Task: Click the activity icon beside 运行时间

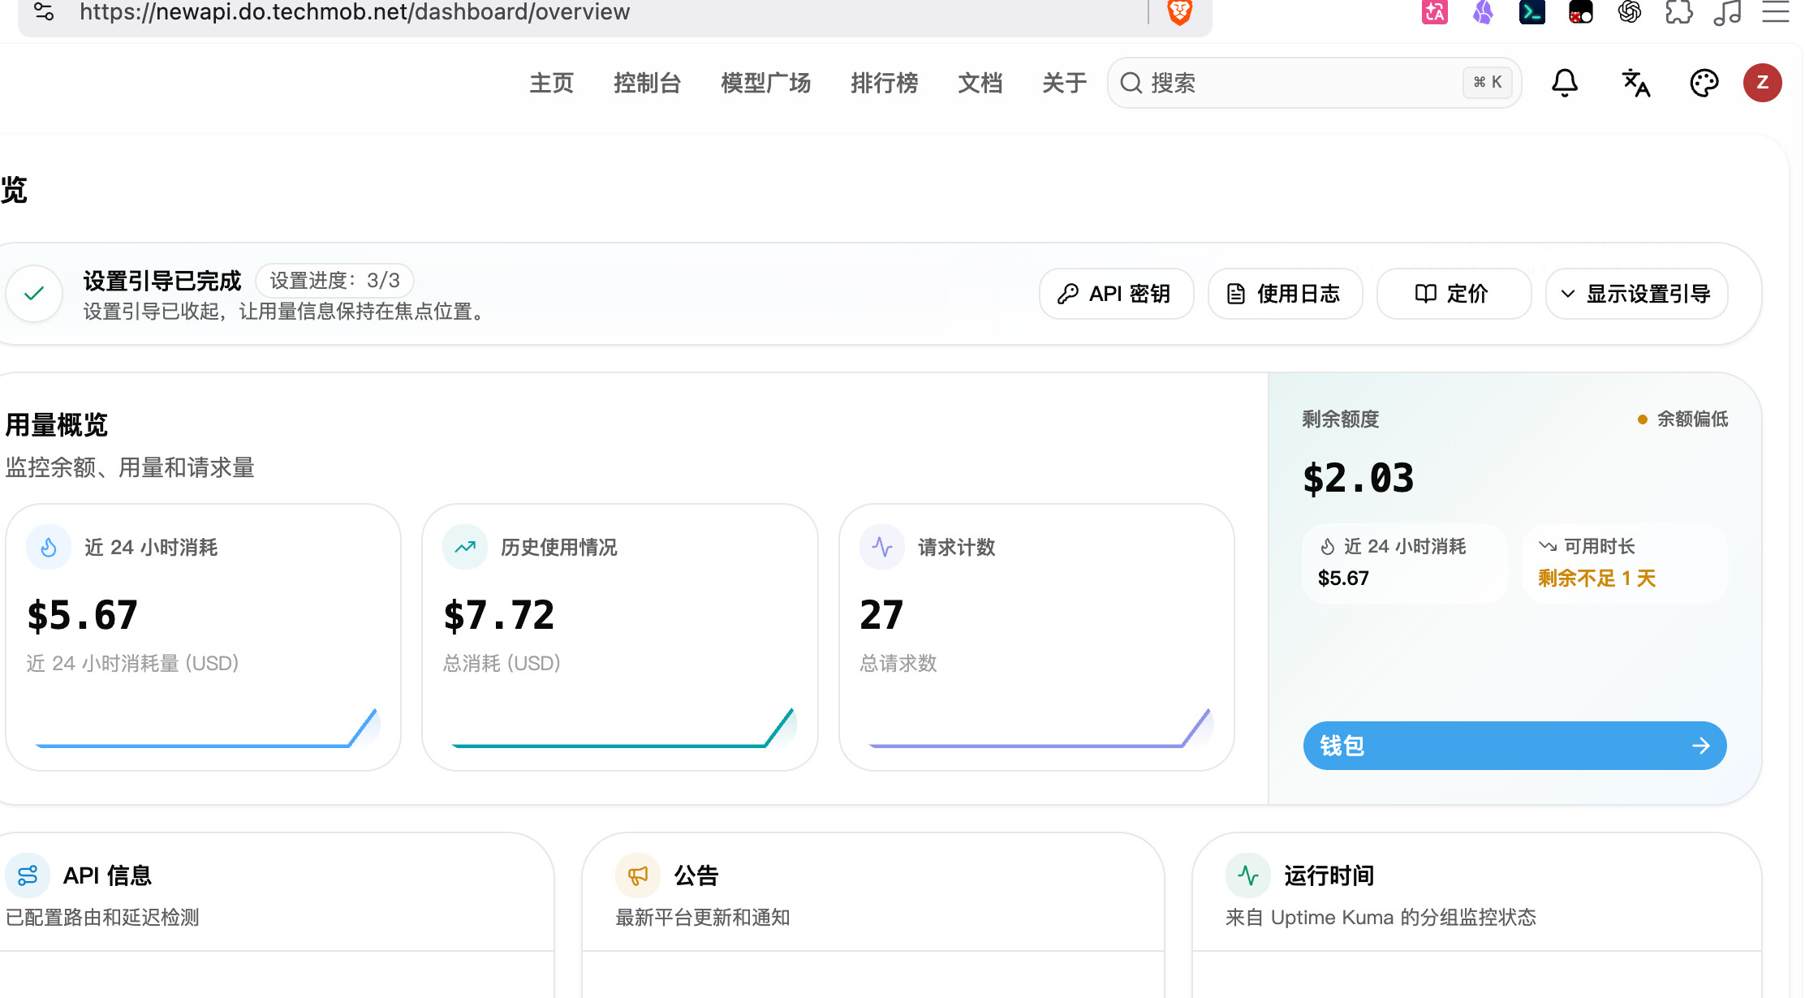Action: [x=1248, y=875]
